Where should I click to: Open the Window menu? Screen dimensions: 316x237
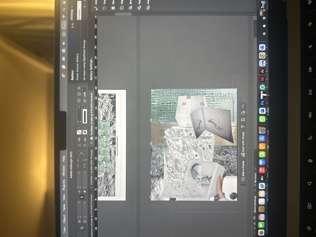[64, 171]
